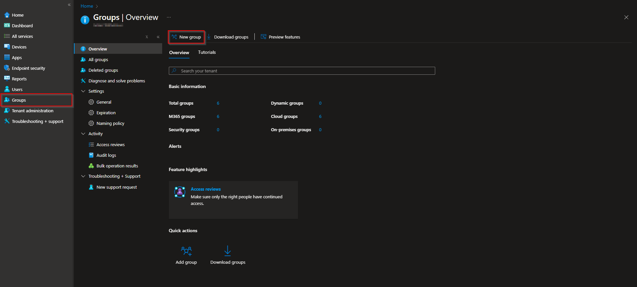Focus the Search your tenant field
The image size is (637, 287).
point(302,71)
